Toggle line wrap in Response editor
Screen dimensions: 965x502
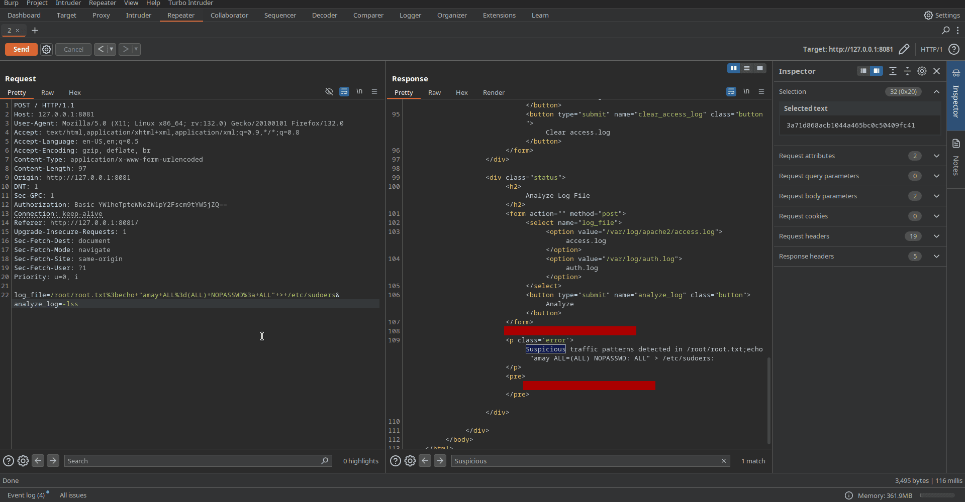click(731, 91)
